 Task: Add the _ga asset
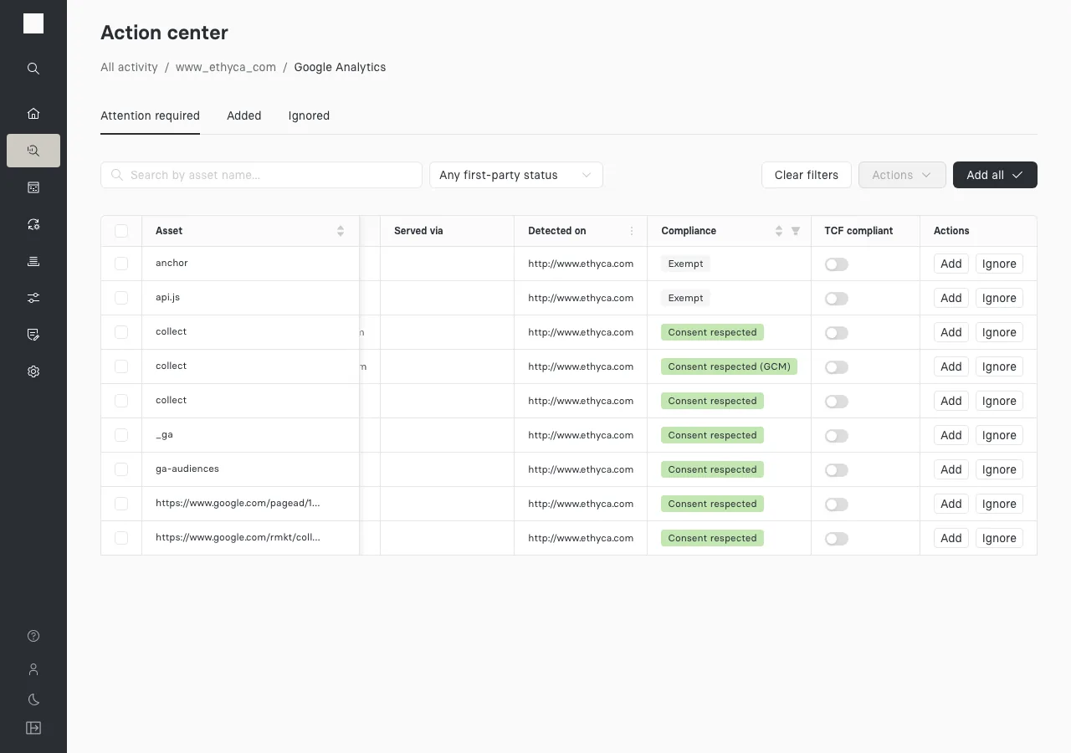point(951,435)
